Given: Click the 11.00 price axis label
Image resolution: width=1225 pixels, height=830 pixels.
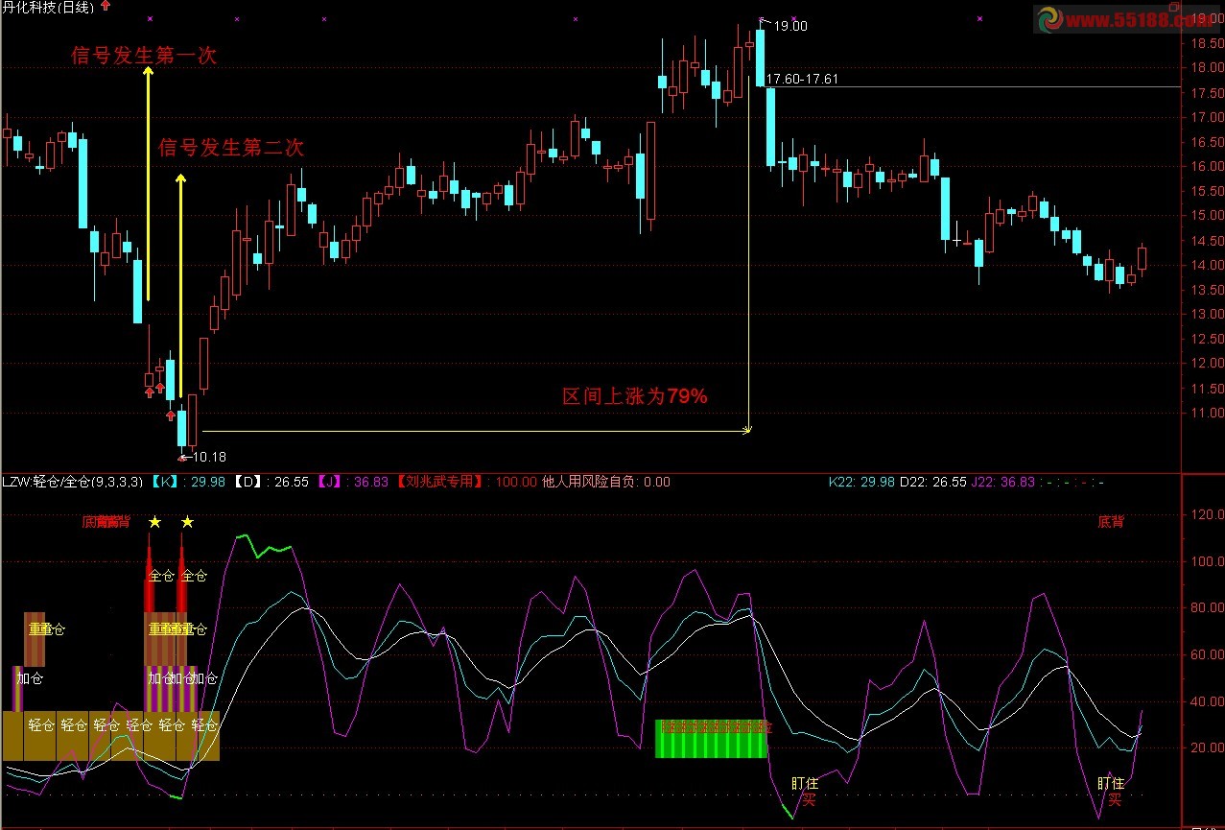Looking at the screenshot, I should tap(1206, 413).
